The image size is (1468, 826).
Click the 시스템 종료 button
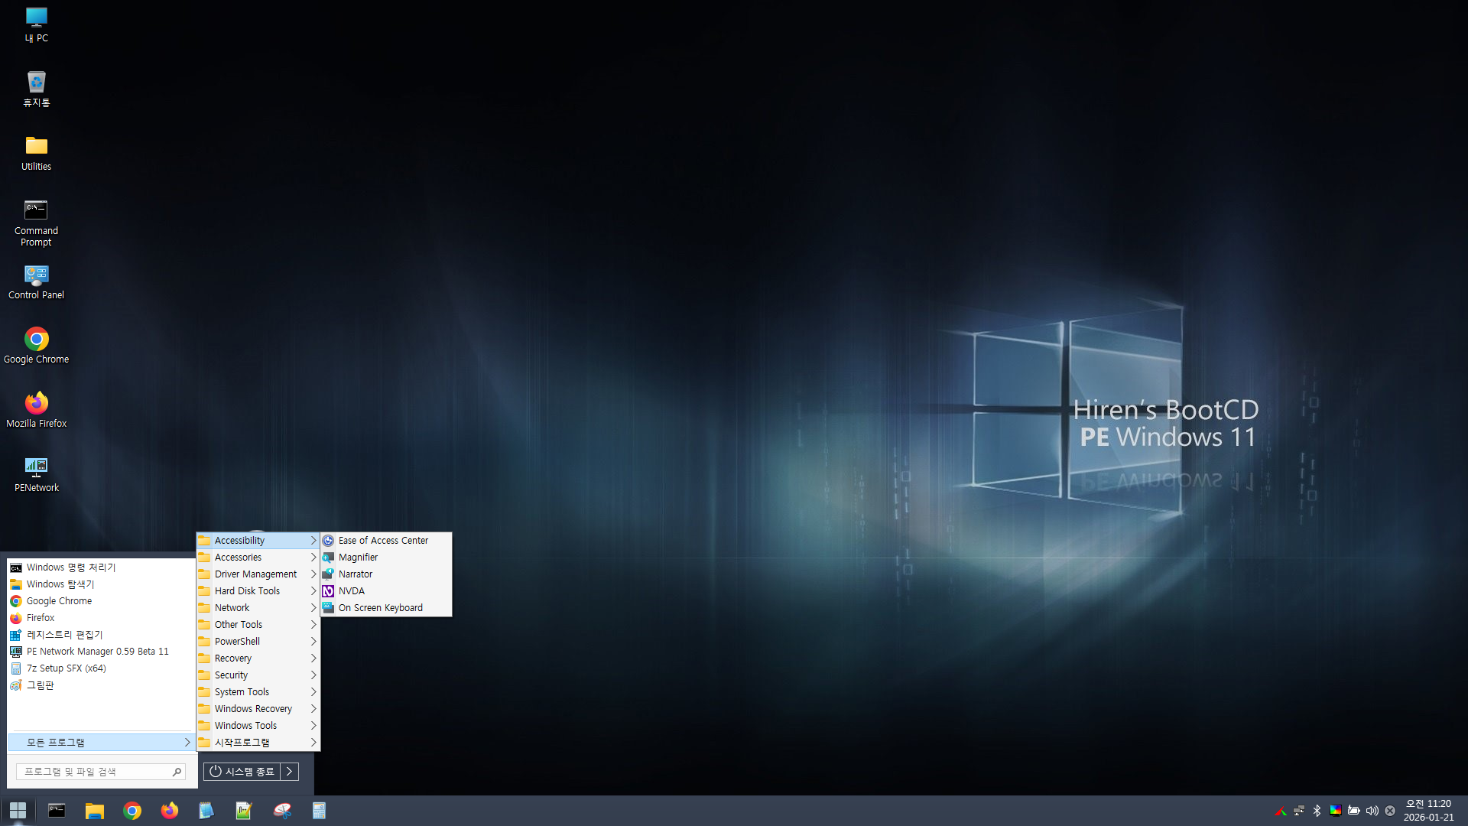[x=242, y=772]
